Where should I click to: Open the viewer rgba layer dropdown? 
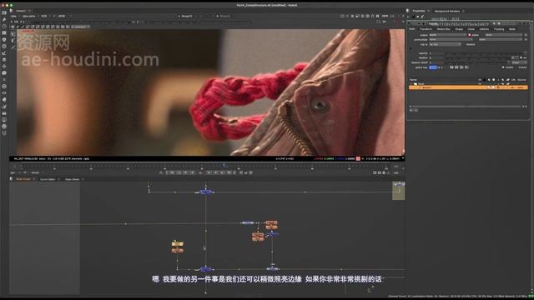point(14,16)
